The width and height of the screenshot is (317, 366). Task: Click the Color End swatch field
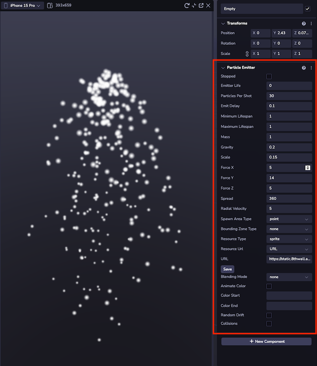pos(289,306)
